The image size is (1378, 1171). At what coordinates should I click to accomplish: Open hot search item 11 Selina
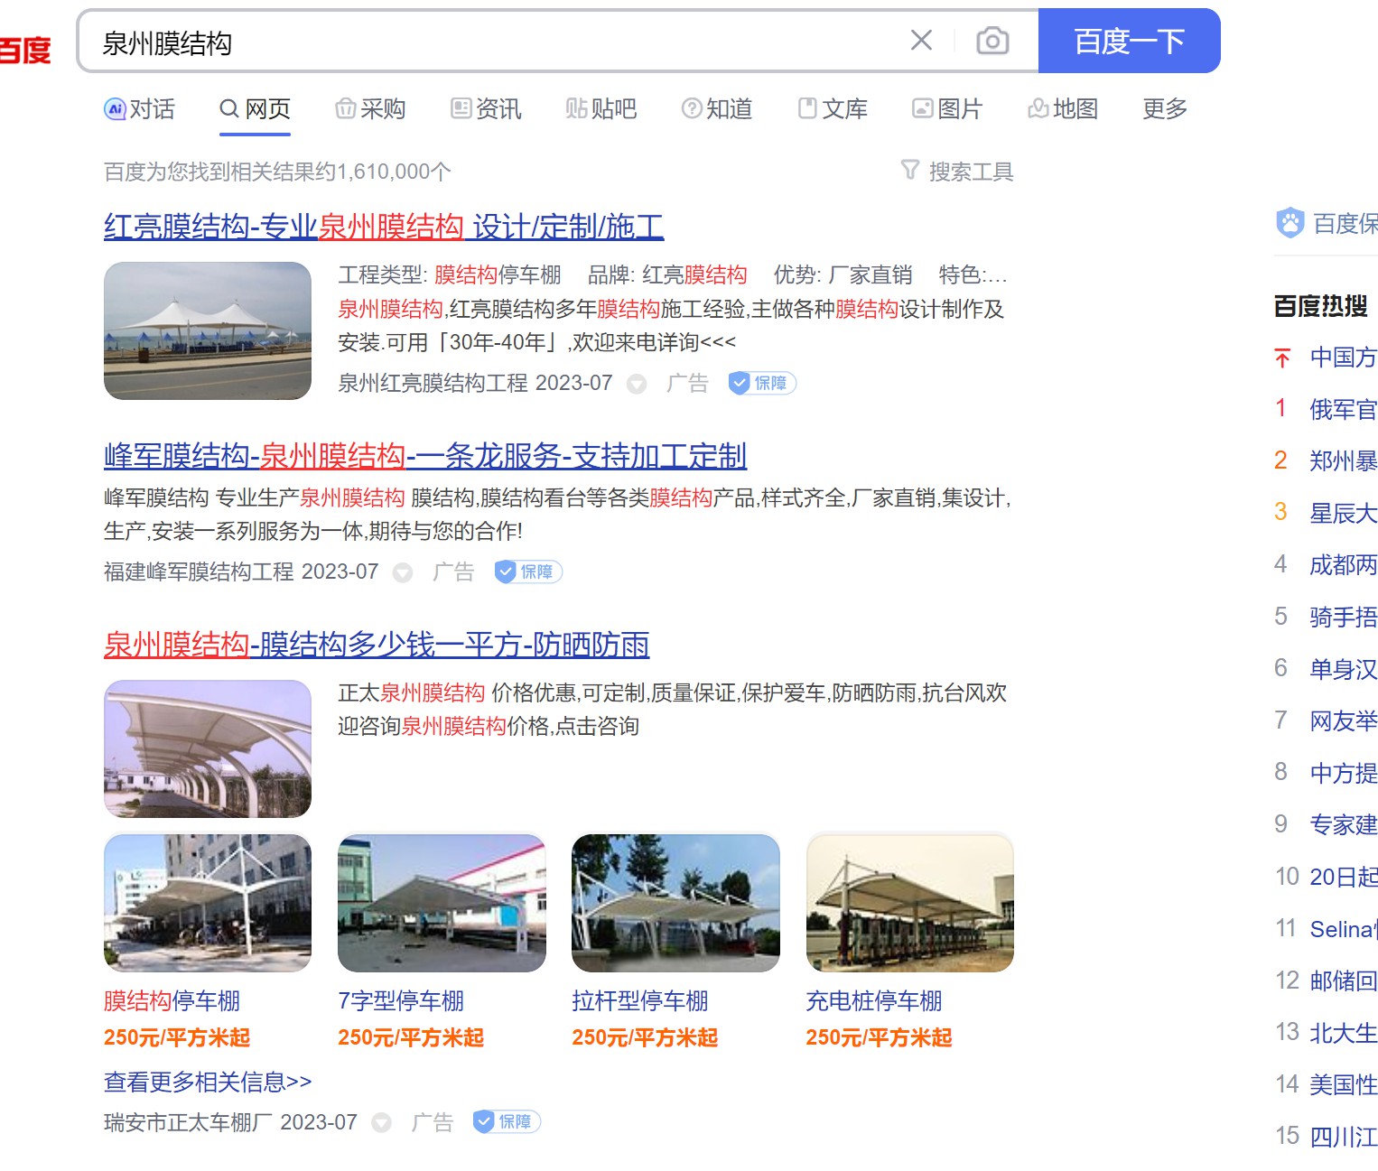coord(1344,929)
